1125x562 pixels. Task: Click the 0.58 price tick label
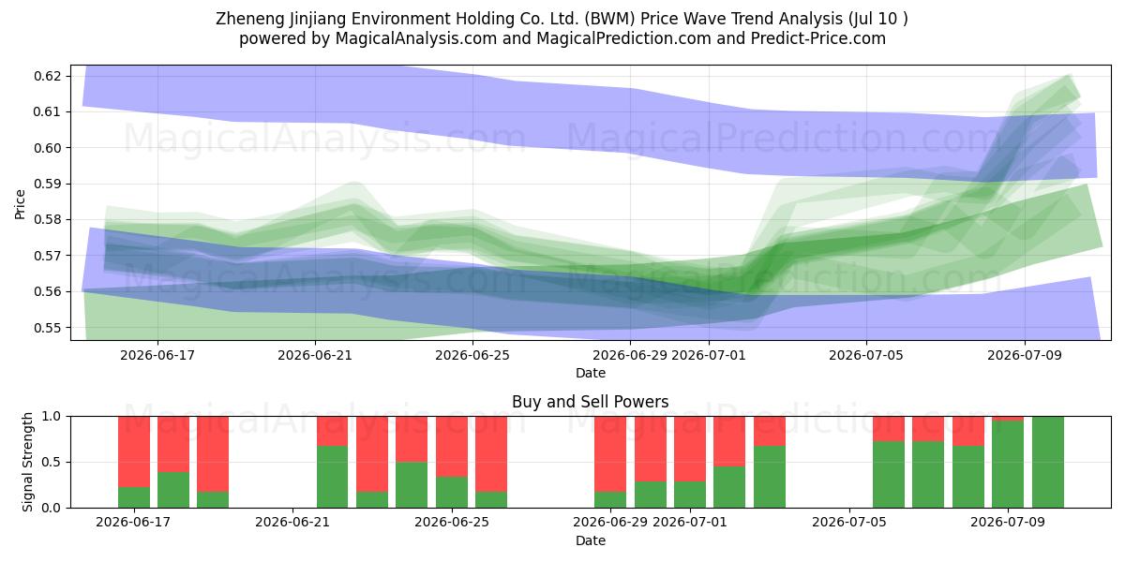49,220
